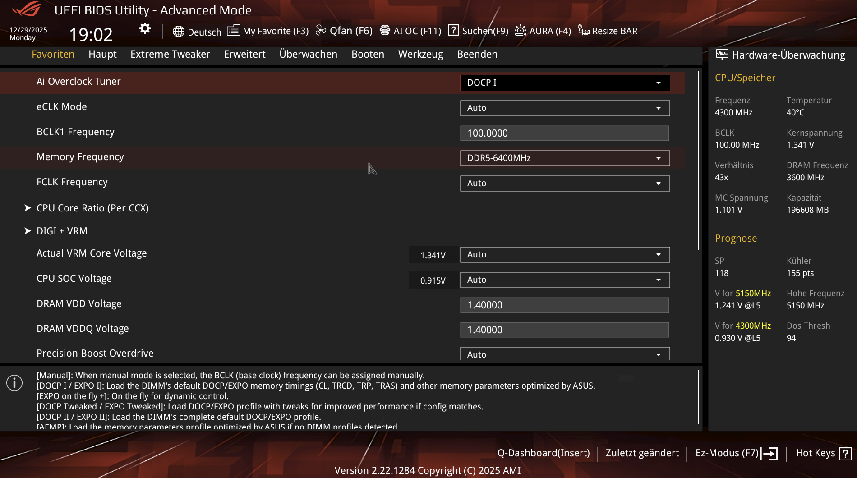
Task: Open Qfan (F6) control
Action: tap(351, 31)
